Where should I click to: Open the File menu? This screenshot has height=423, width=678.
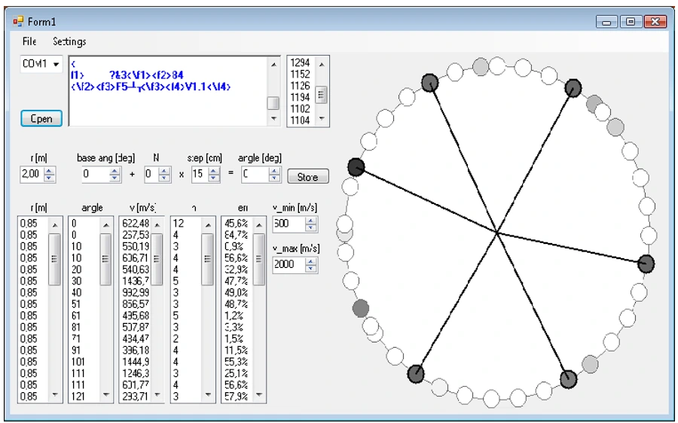pyautogui.click(x=29, y=41)
